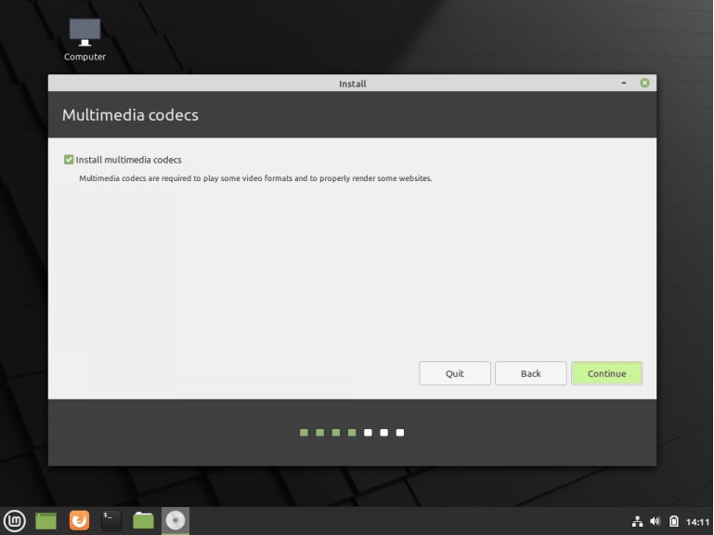The image size is (714, 535).
Task: Go Back to previous installer step
Action: (x=530, y=373)
